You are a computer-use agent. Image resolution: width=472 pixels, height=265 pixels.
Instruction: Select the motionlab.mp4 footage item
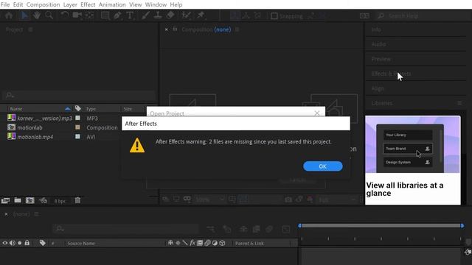coord(35,137)
